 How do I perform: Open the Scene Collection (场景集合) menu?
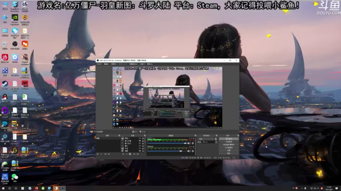(133, 64)
